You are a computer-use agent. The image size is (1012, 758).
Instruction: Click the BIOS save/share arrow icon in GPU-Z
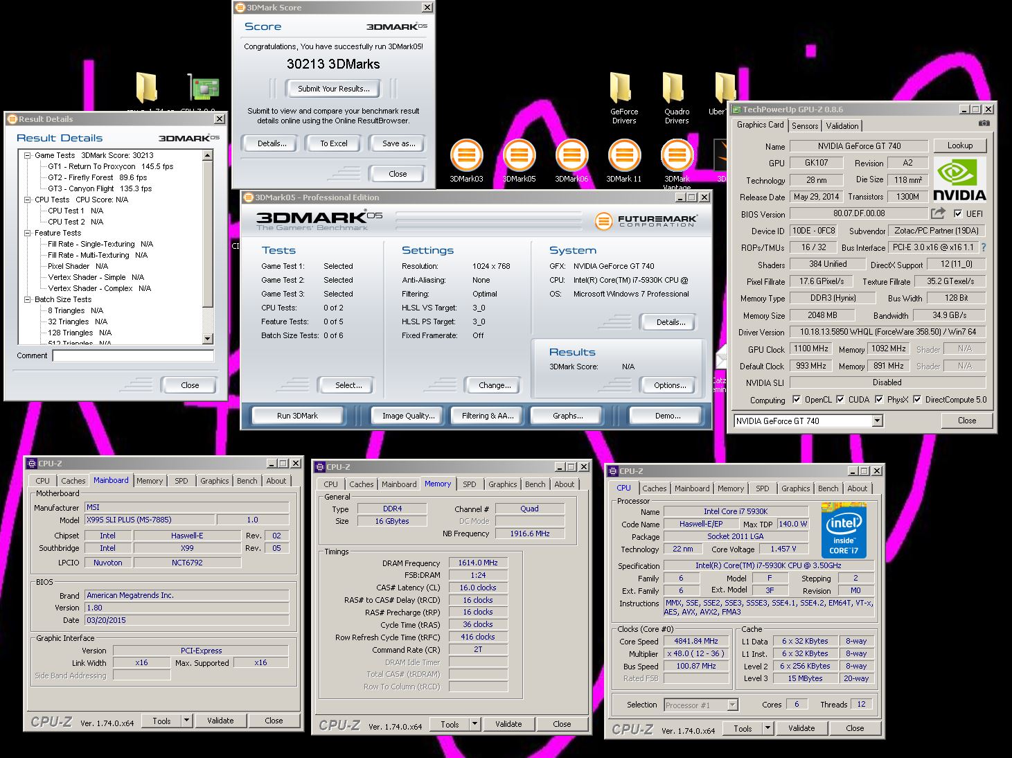[x=938, y=213]
